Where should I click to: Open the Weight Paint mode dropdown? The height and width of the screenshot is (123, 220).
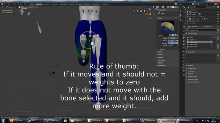coord(12,7)
